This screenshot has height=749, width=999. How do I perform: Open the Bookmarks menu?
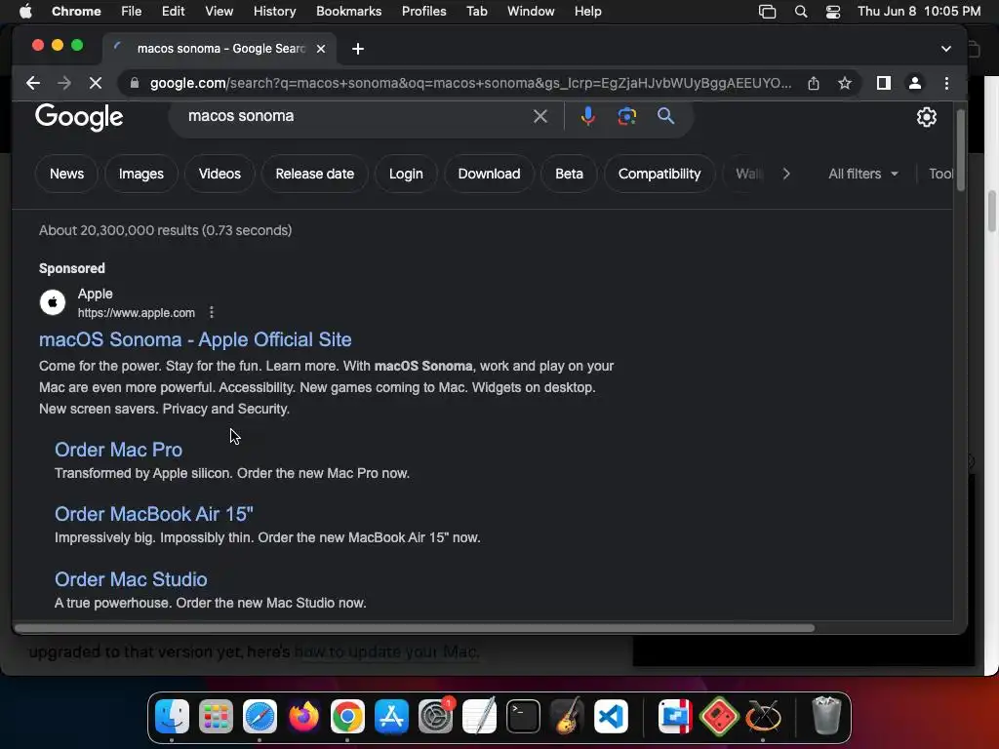[x=348, y=12]
